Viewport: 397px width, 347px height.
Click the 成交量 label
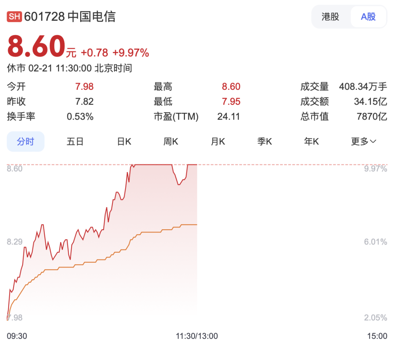tap(314, 87)
